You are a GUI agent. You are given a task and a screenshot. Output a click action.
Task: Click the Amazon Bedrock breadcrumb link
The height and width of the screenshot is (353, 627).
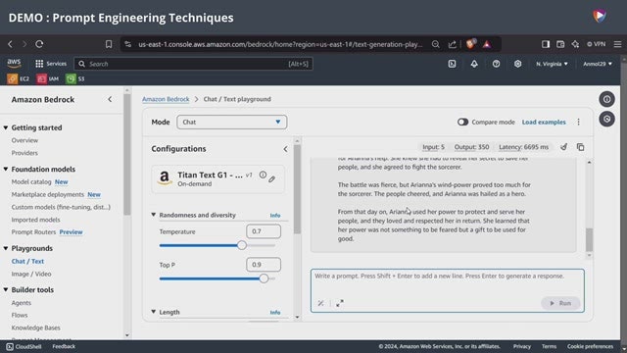[166, 99]
